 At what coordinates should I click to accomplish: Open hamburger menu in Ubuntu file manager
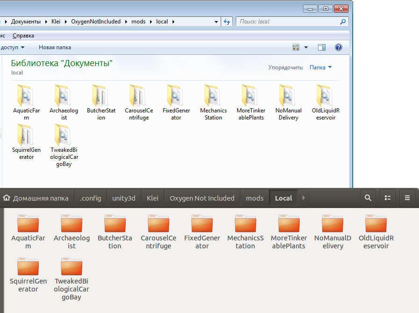click(x=407, y=198)
